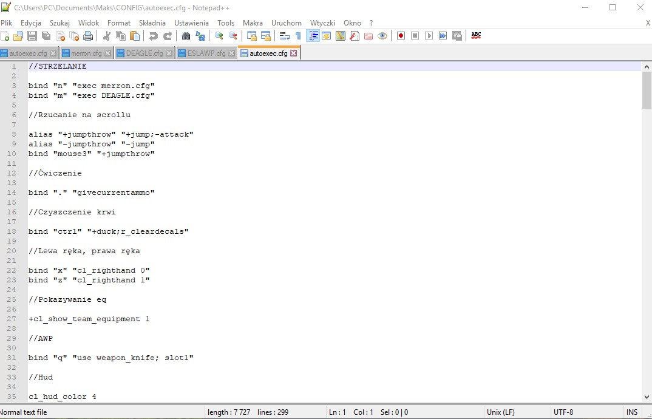Open the Szukaj menu
Screen dimensions: 652x419
pyautogui.click(x=60, y=23)
